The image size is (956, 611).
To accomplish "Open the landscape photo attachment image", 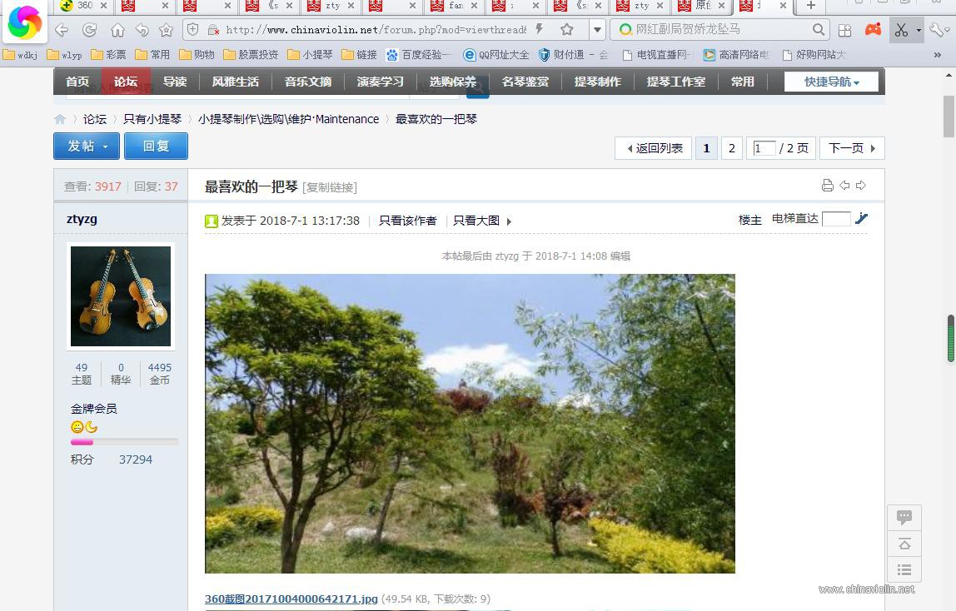I will 470,424.
